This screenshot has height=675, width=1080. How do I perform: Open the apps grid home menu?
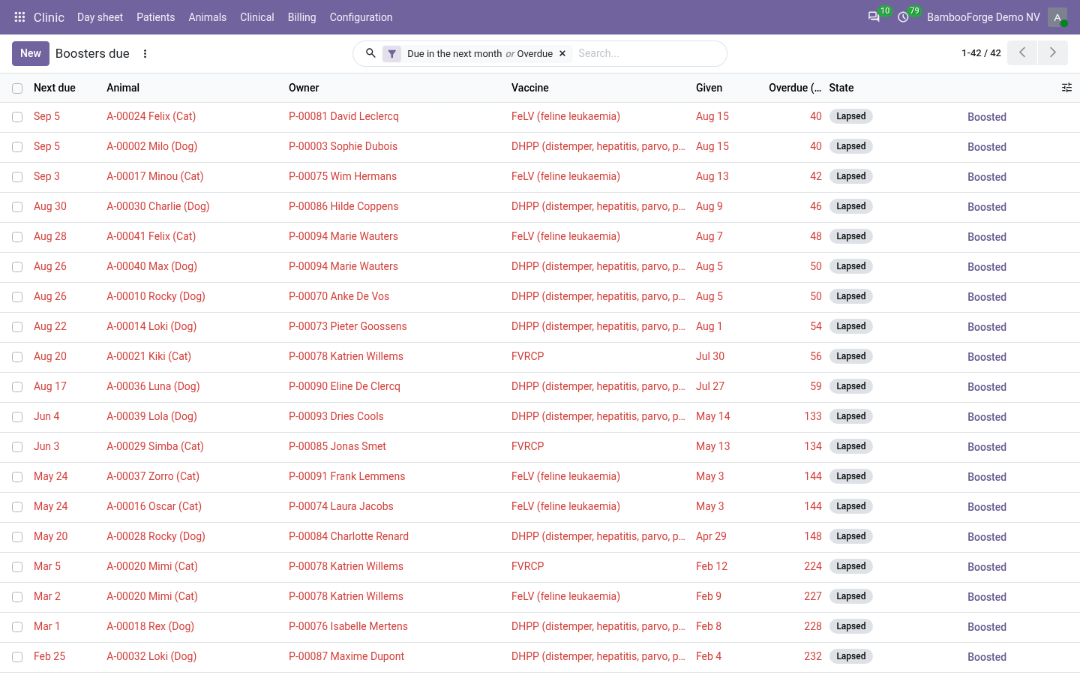(20, 17)
